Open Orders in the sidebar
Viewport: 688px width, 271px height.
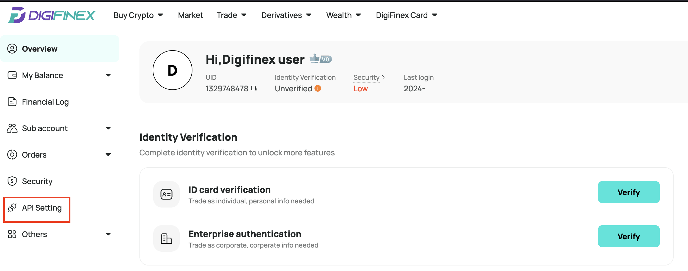(x=60, y=155)
